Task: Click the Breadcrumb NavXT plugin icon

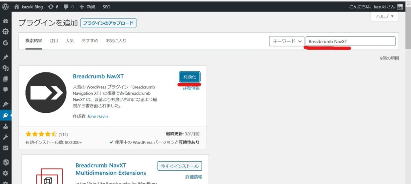Action: (46, 92)
